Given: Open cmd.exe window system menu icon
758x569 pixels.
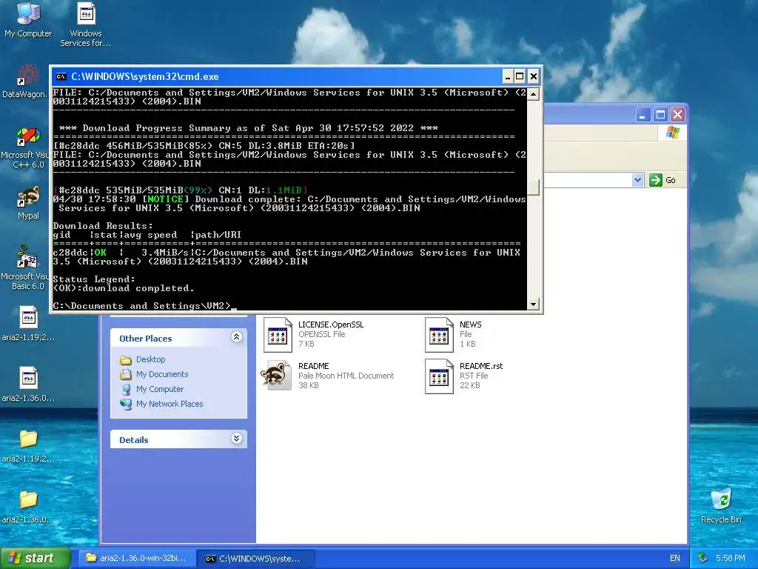Looking at the screenshot, I should coord(61,76).
